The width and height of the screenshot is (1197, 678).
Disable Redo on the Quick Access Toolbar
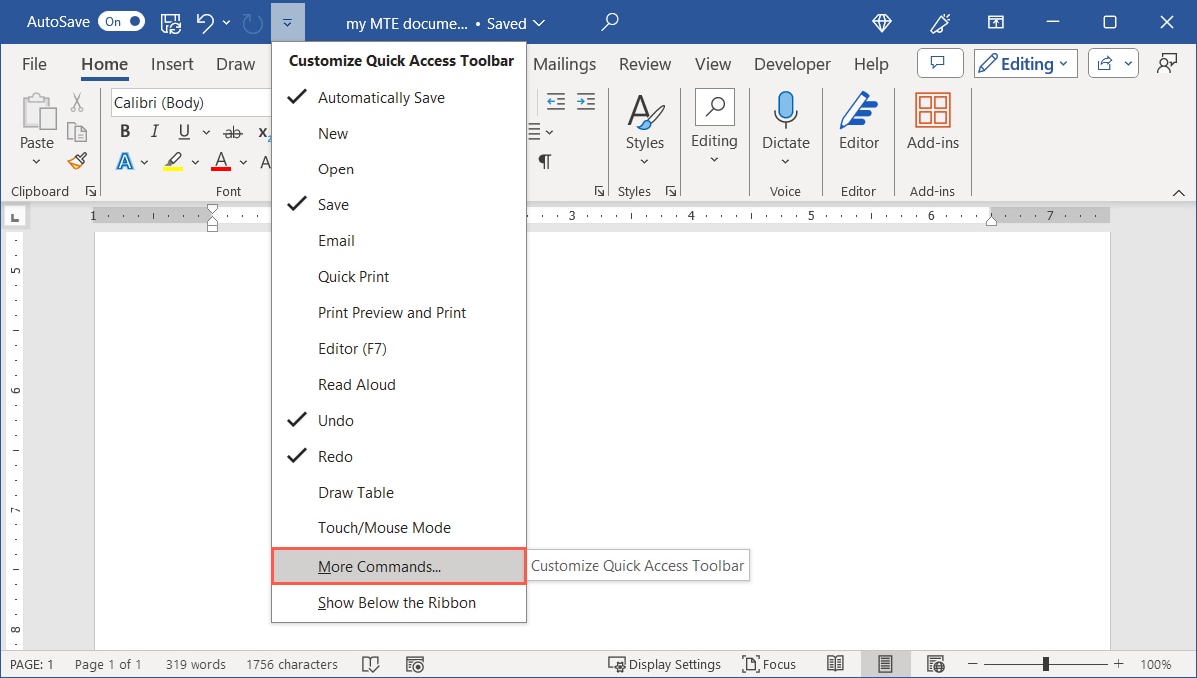336,456
